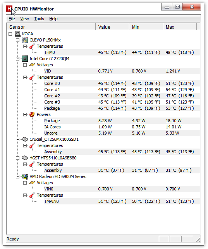This screenshot has height=249, width=208.
Task: Close the HWMonitor window
Action: [192, 7]
